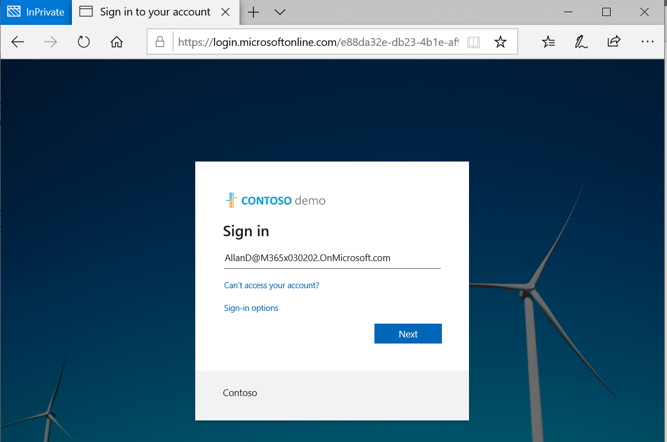This screenshot has width=667, height=442.
Task: Close the Sign in to your account tab
Action: click(x=225, y=12)
